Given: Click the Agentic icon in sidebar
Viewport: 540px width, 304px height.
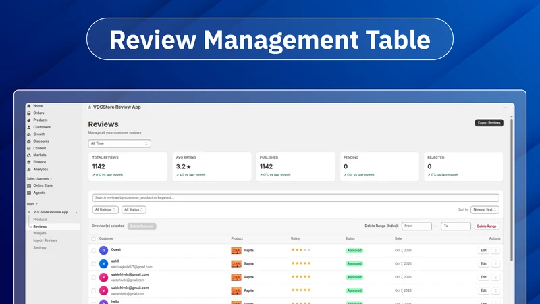Looking at the screenshot, I should point(29,193).
